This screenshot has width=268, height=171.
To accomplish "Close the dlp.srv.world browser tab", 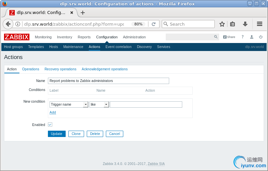I will coord(72,13).
